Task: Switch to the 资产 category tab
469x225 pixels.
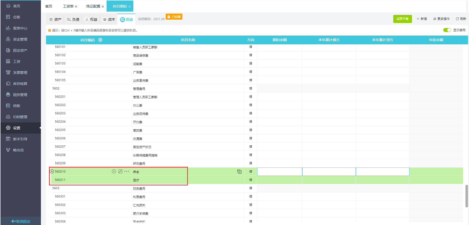Action: pyautogui.click(x=55, y=19)
